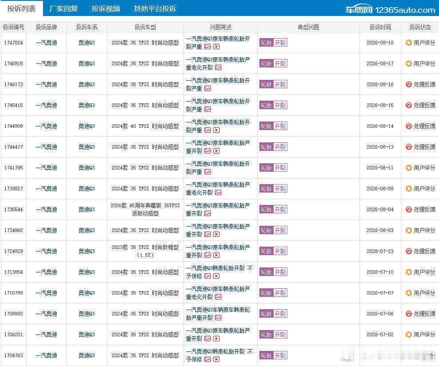Open 处理反馈 status for complaint 1745415

[x=420, y=105]
